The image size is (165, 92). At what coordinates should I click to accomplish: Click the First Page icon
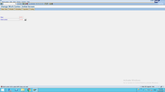click(x=37, y=4)
